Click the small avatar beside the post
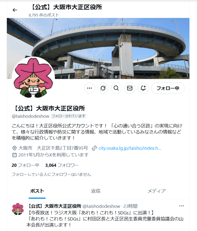 pyautogui.click(x=18, y=209)
